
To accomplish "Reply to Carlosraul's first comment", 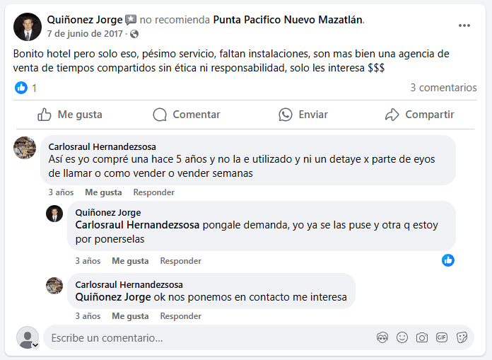I will point(153,192).
